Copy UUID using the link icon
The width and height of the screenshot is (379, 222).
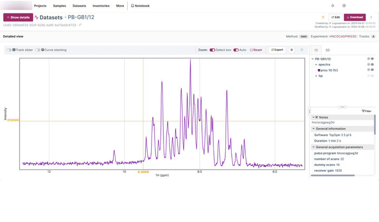[x=80, y=25]
